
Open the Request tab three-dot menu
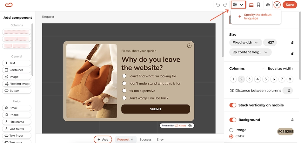tap(132, 140)
